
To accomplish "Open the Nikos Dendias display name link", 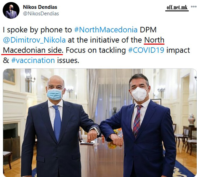I will (x=40, y=7).
